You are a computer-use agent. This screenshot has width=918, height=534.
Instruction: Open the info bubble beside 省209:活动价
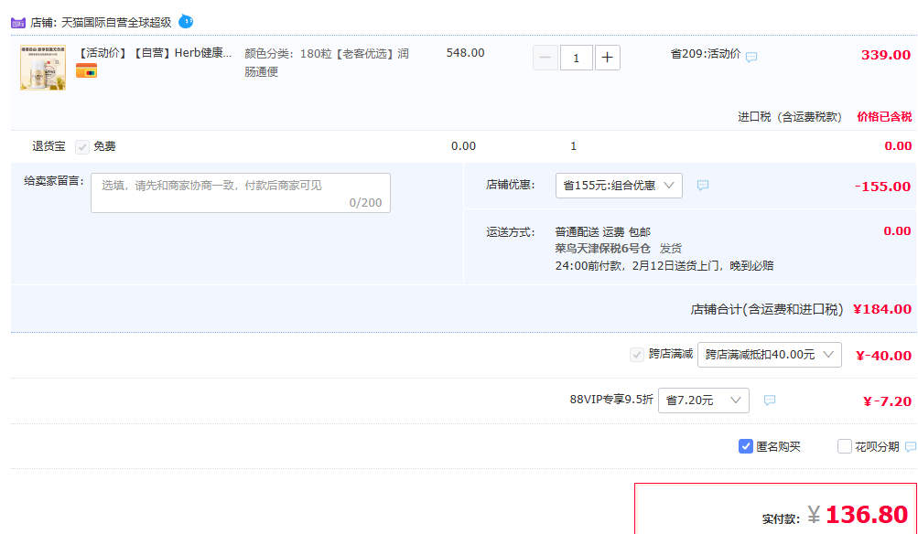751,57
